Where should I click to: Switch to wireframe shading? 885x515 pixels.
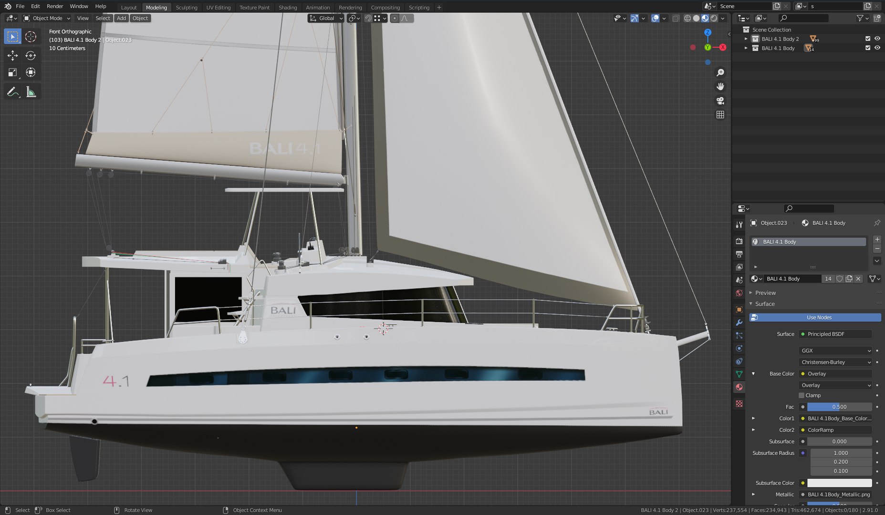(x=687, y=18)
